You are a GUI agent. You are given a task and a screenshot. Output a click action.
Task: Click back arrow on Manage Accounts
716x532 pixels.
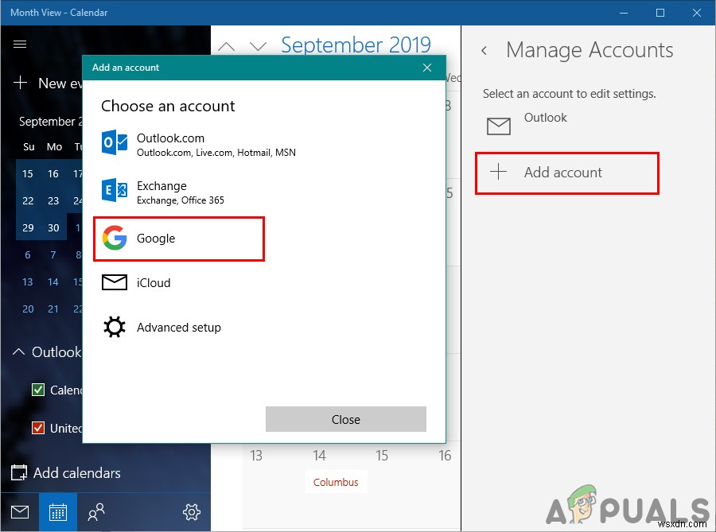coord(484,49)
